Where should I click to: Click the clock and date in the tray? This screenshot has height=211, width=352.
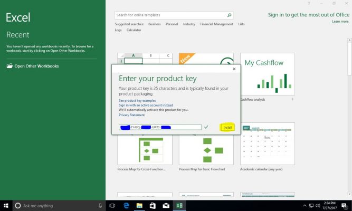(x=329, y=206)
